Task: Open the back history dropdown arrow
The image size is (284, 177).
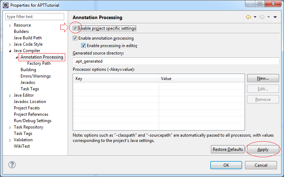Action: pyautogui.click(x=255, y=17)
